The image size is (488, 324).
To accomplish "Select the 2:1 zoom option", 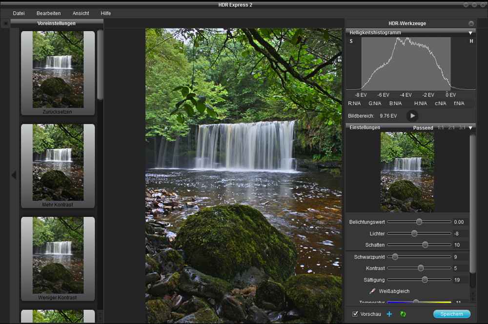I will (x=451, y=128).
